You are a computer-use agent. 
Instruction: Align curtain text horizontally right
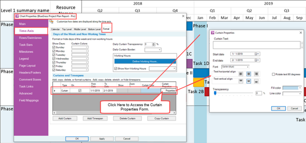[x=256, y=74]
